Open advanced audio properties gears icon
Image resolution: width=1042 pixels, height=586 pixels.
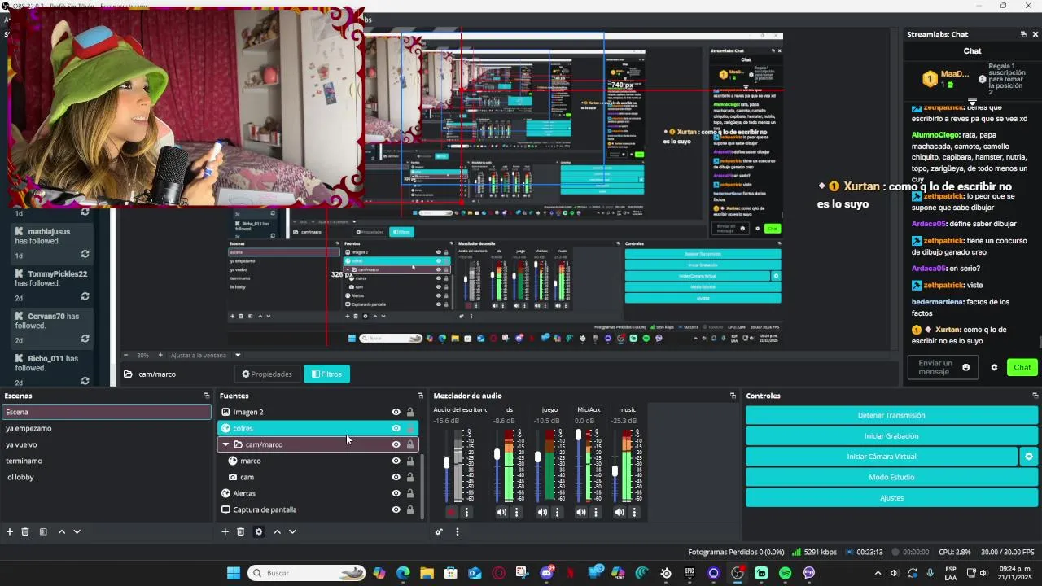[x=439, y=531]
